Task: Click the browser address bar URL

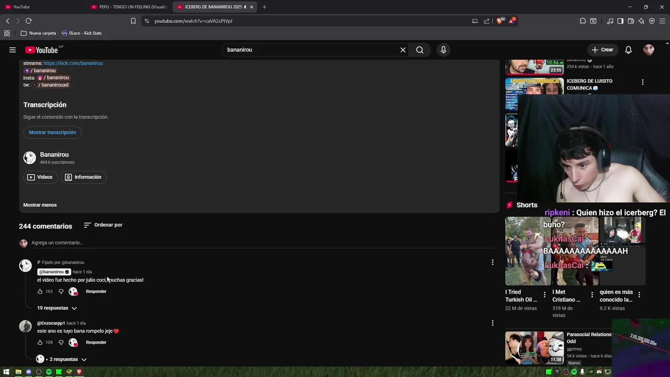Action: pyautogui.click(x=193, y=21)
